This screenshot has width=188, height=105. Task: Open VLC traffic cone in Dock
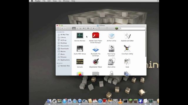(x=120, y=101)
